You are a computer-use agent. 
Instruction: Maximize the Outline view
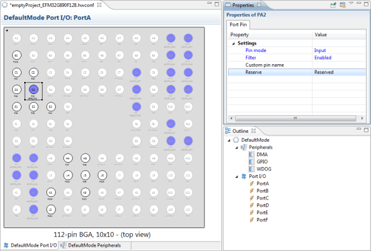coord(366,130)
